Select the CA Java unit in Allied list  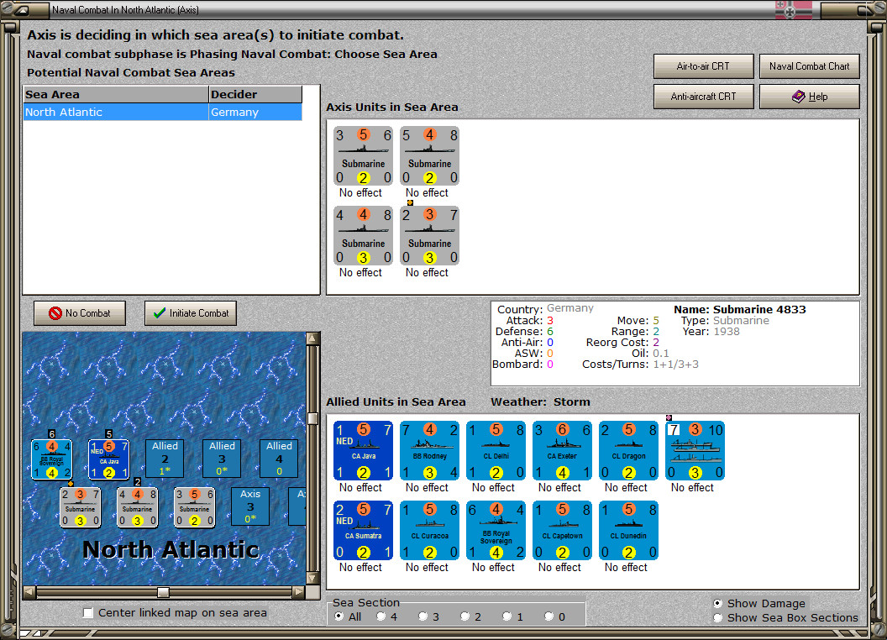tap(363, 451)
